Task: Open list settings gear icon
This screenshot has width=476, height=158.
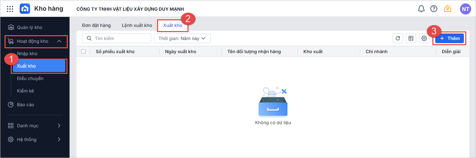Action: coord(424,38)
